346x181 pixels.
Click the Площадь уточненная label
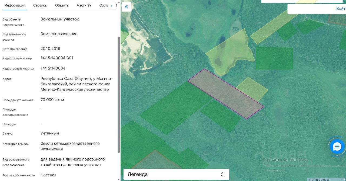tap(18, 100)
